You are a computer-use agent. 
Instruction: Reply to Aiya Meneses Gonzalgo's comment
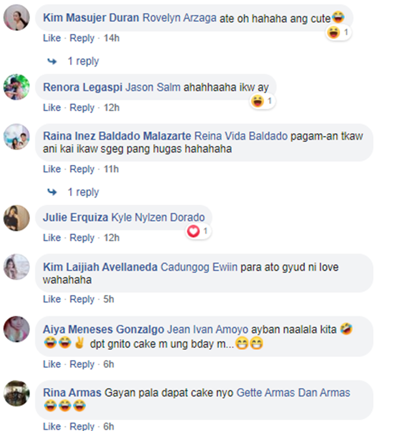click(82, 364)
